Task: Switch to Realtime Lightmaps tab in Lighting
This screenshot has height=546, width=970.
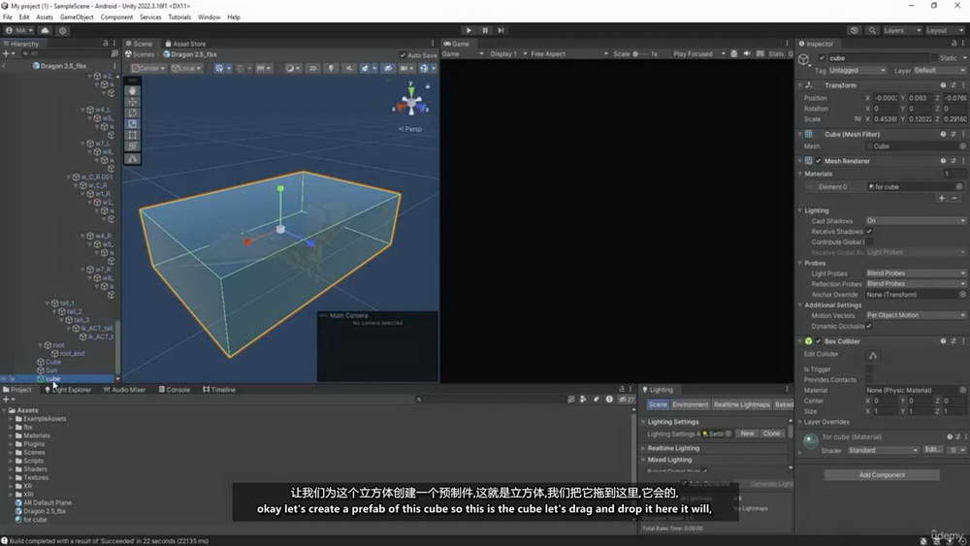Action: (741, 404)
